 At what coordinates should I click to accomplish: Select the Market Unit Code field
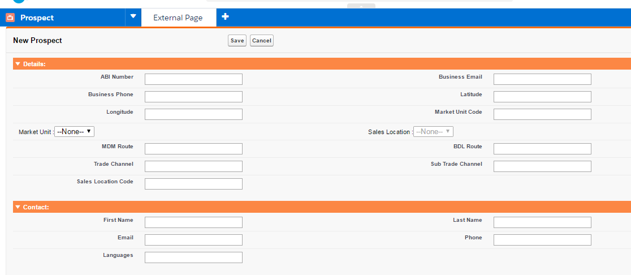click(542, 114)
